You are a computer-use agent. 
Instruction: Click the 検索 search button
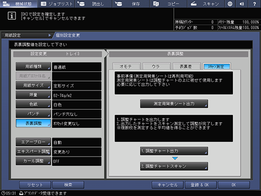[68, 185]
